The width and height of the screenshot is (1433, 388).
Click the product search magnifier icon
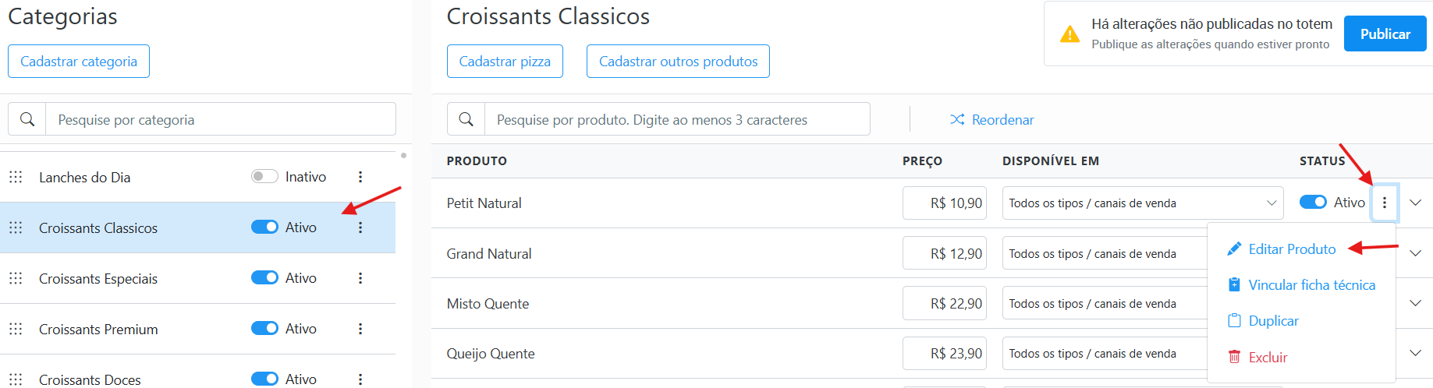click(x=466, y=119)
